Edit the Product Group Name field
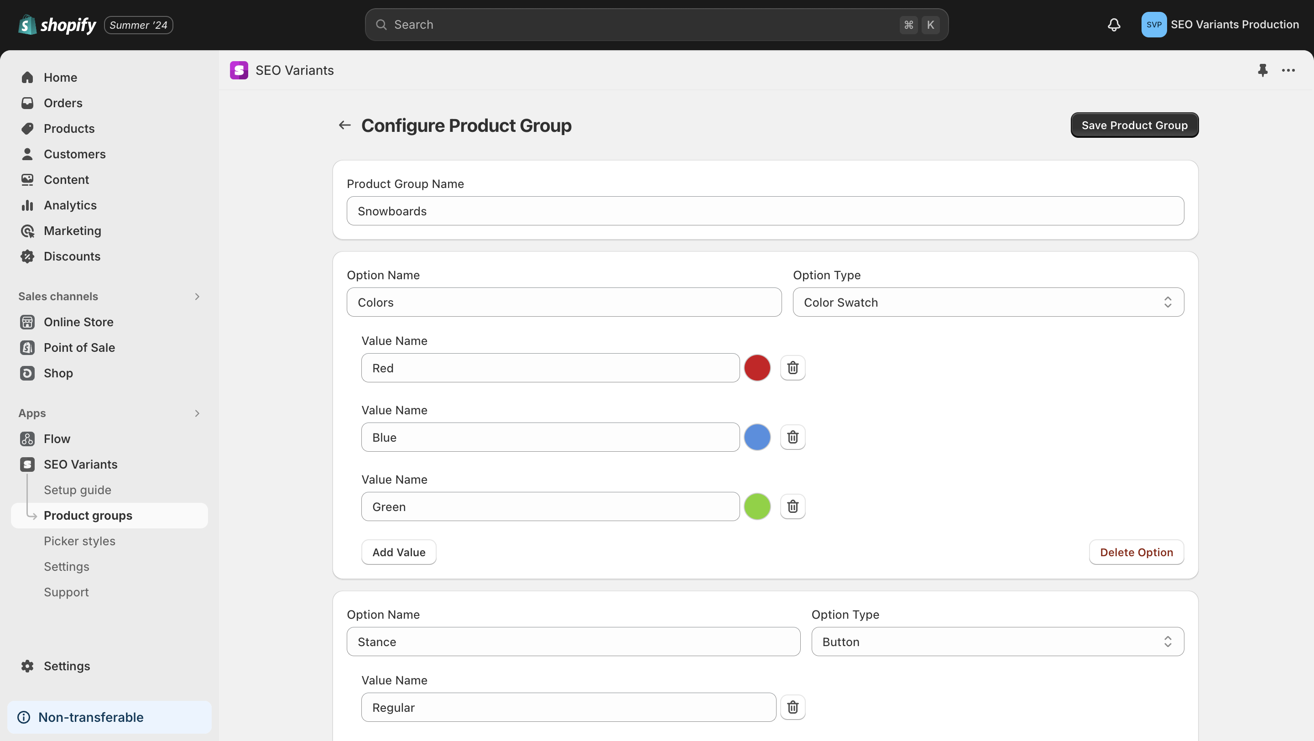The width and height of the screenshot is (1314, 741). 765,211
